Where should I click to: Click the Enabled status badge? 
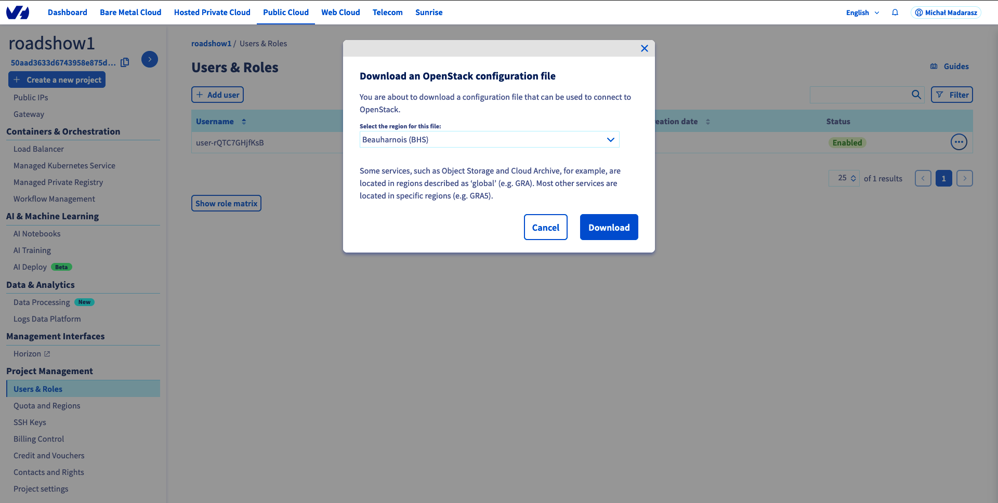pos(847,142)
